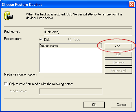Select the Disk radio button
Screen dimensions: 136x112
tap(41, 39)
